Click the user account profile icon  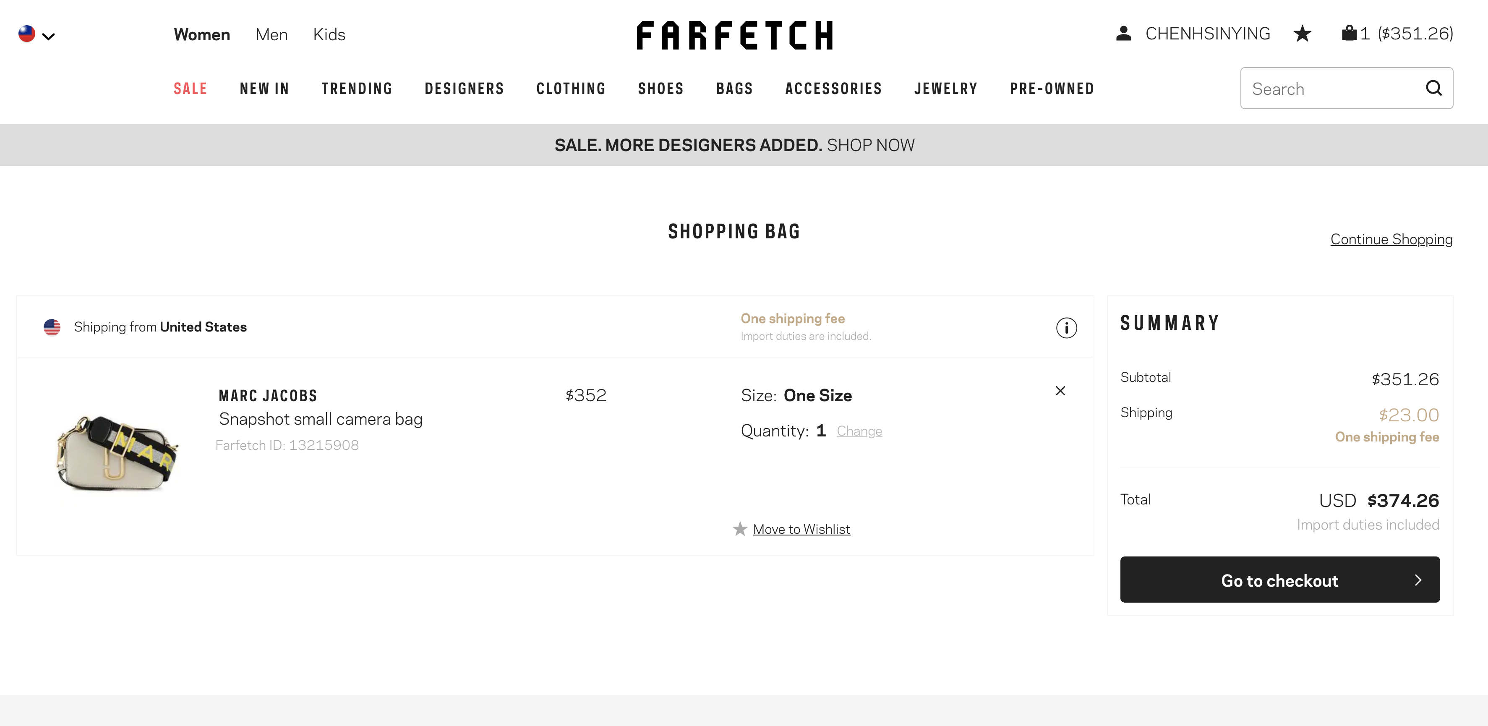[1123, 34]
